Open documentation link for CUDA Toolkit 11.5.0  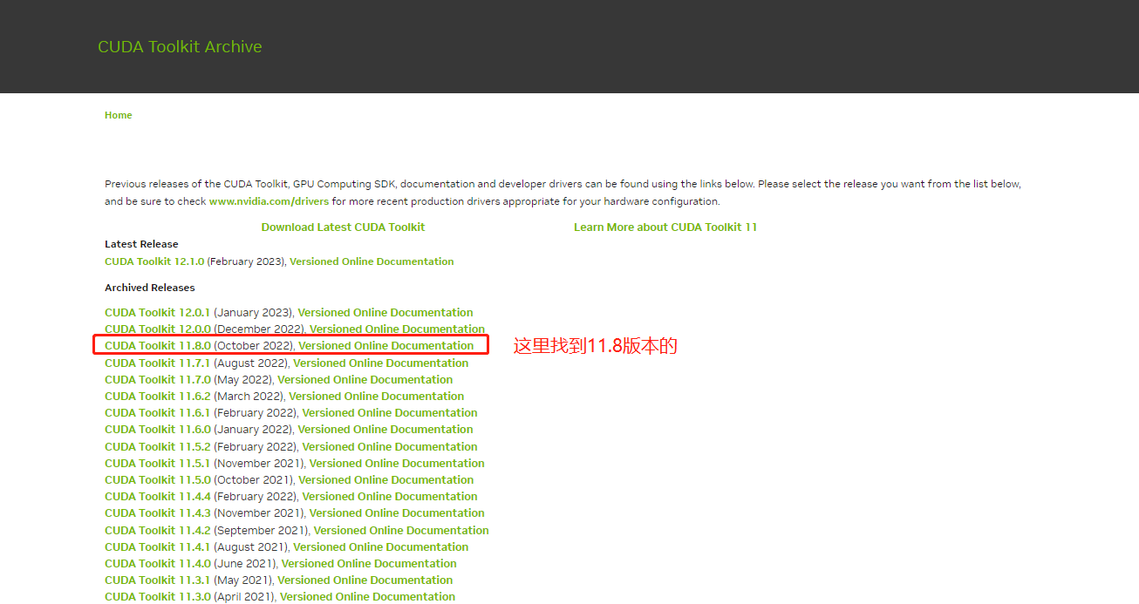386,480
